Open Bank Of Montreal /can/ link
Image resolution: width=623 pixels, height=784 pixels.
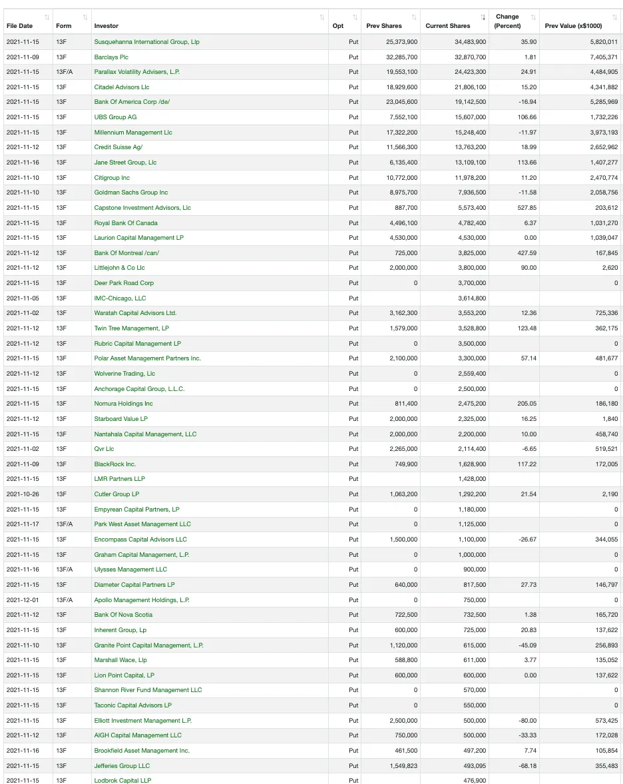tap(127, 253)
